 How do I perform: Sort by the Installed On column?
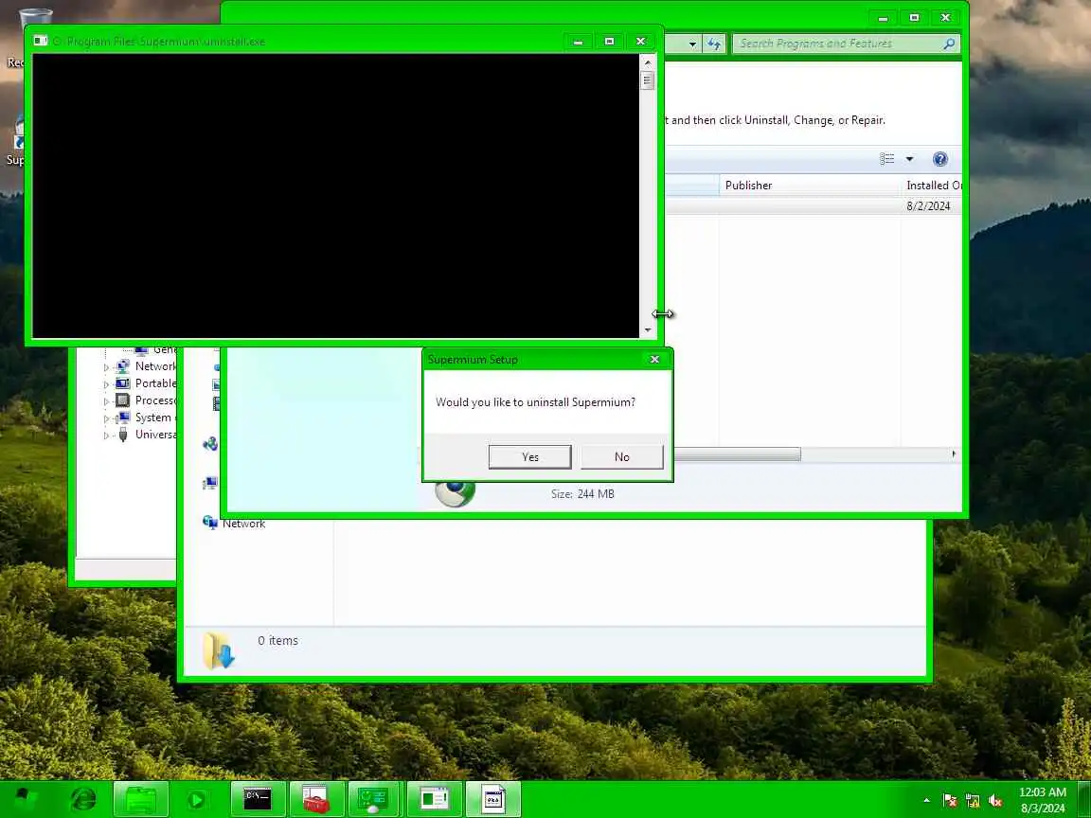click(x=932, y=185)
